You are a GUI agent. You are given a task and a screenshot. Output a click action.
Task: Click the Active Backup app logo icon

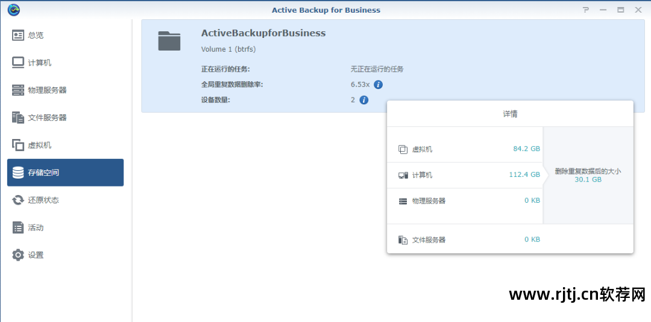(x=14, y=10)
